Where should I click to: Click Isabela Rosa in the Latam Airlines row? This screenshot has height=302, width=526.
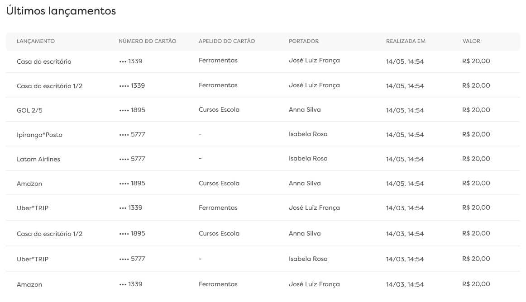pyautogui.click(x=308, y=159)
